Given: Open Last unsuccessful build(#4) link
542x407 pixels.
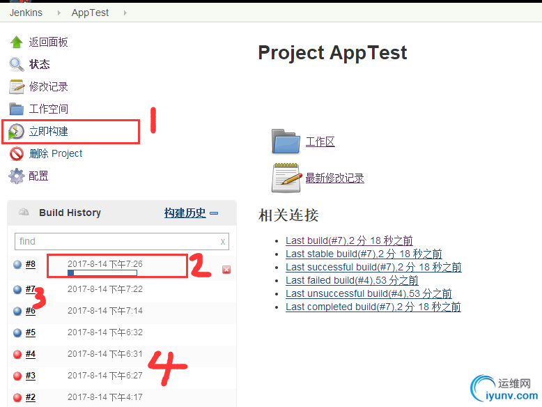Looking at the screenshot, I should 369,293.
